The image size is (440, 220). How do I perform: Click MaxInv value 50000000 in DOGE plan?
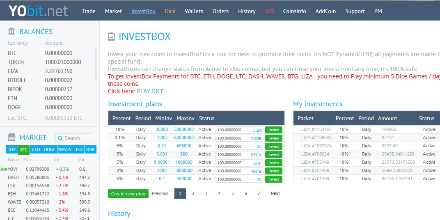click(184, 137)
